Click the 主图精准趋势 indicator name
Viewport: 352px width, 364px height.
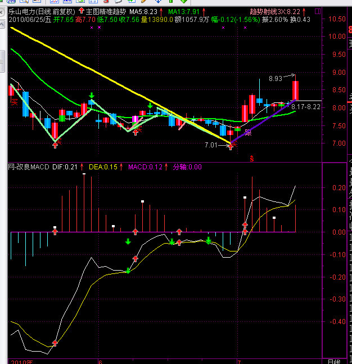pyautogui.click(x=106, y=12)
